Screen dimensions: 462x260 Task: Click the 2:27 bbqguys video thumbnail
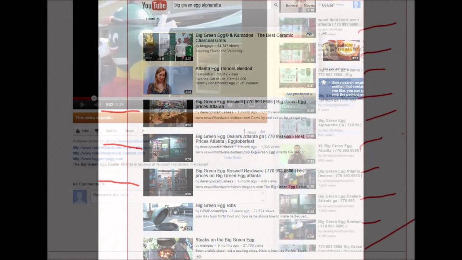pos(168,47)
